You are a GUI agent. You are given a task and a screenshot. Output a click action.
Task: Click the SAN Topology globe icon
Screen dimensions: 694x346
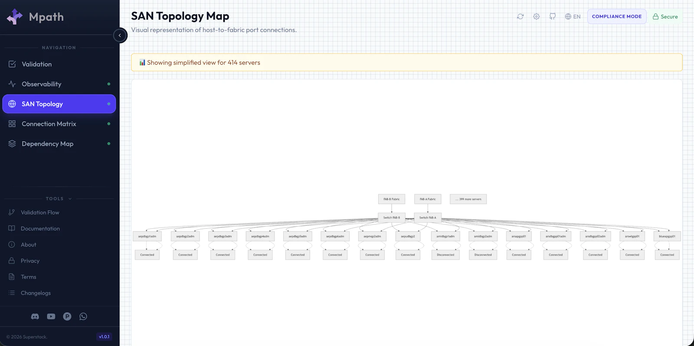[x=12, y=104]
